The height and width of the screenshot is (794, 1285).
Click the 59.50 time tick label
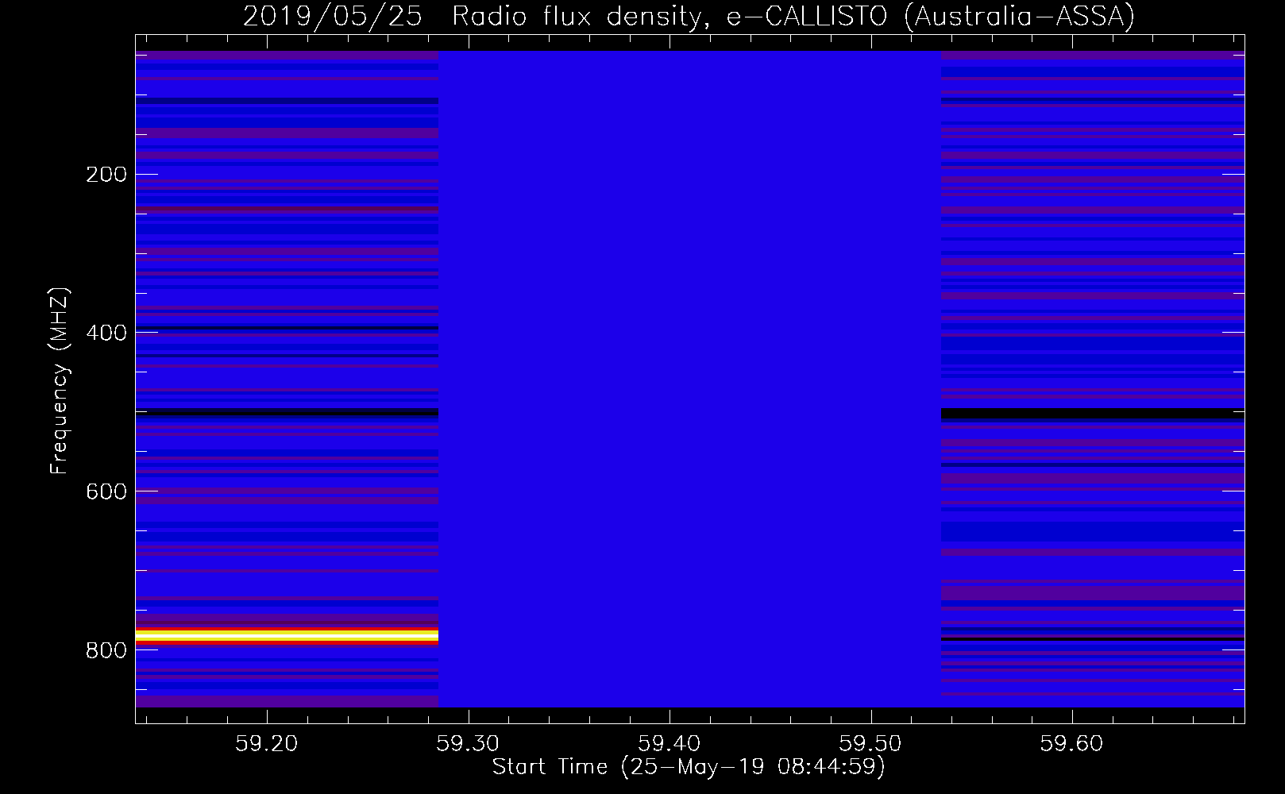tap(870, 743)
